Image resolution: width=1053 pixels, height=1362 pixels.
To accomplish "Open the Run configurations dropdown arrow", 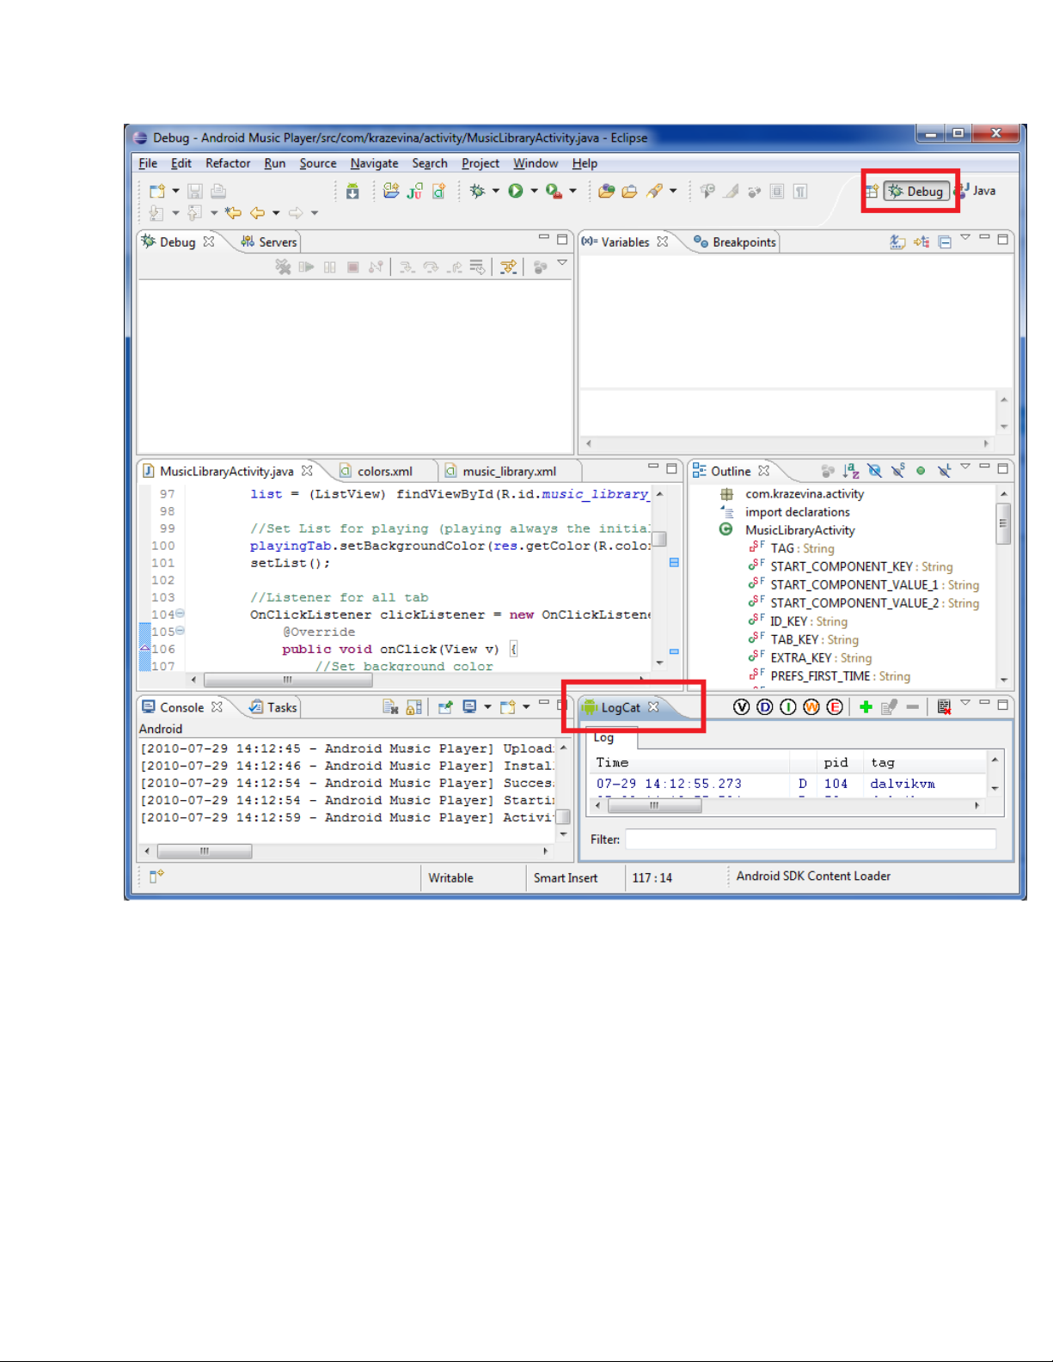I will 534,191.
